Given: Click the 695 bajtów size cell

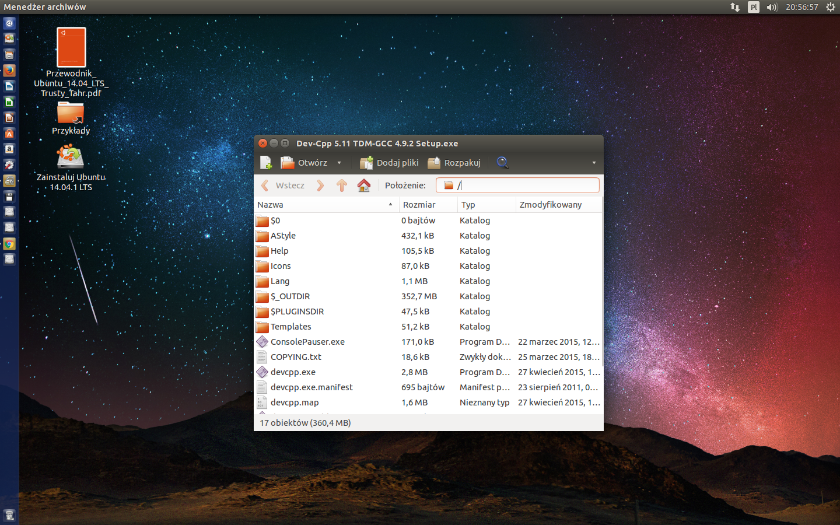Looking at the screenshot, I should point(423,387).
